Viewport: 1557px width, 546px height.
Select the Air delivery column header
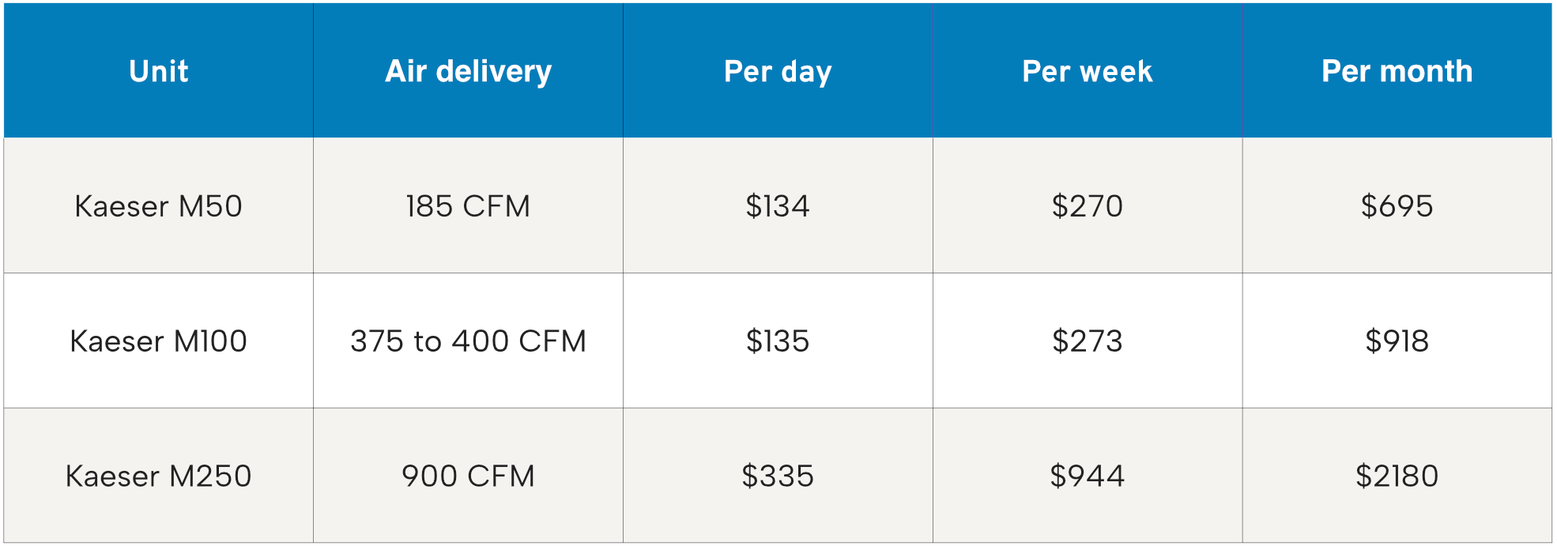click(469, 71)
